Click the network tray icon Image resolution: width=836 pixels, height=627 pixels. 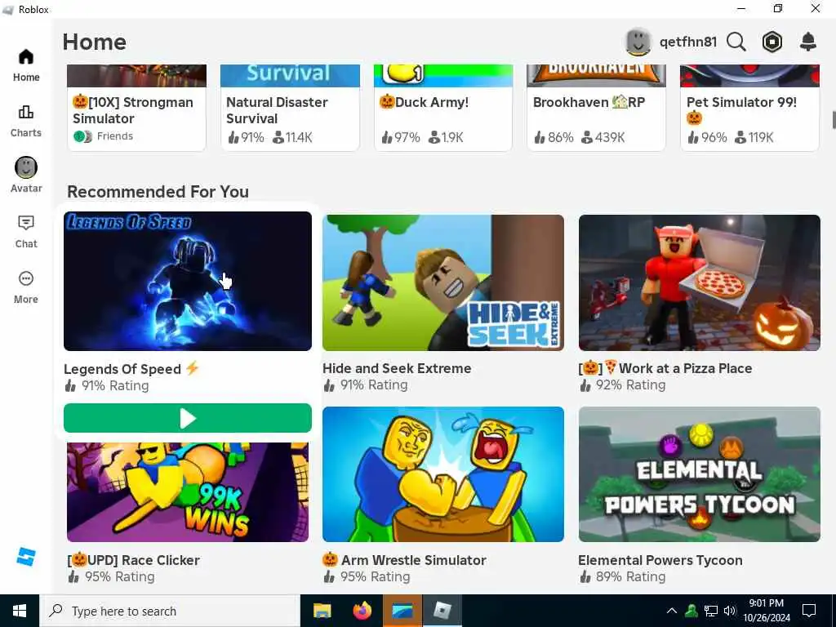[711, 611]
